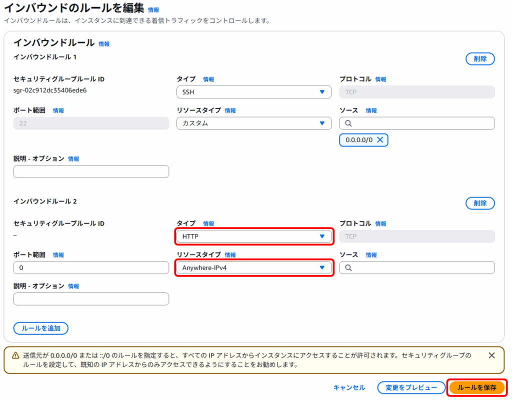
Task: Dismiss the 0.0.0.0/0 warning banner
Action: pyautogui.click(x=491, y=355)
